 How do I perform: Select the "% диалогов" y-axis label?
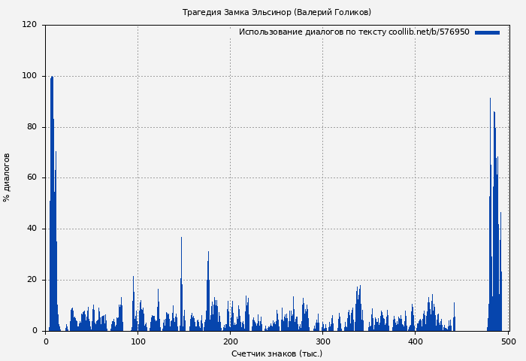[7, 177]
